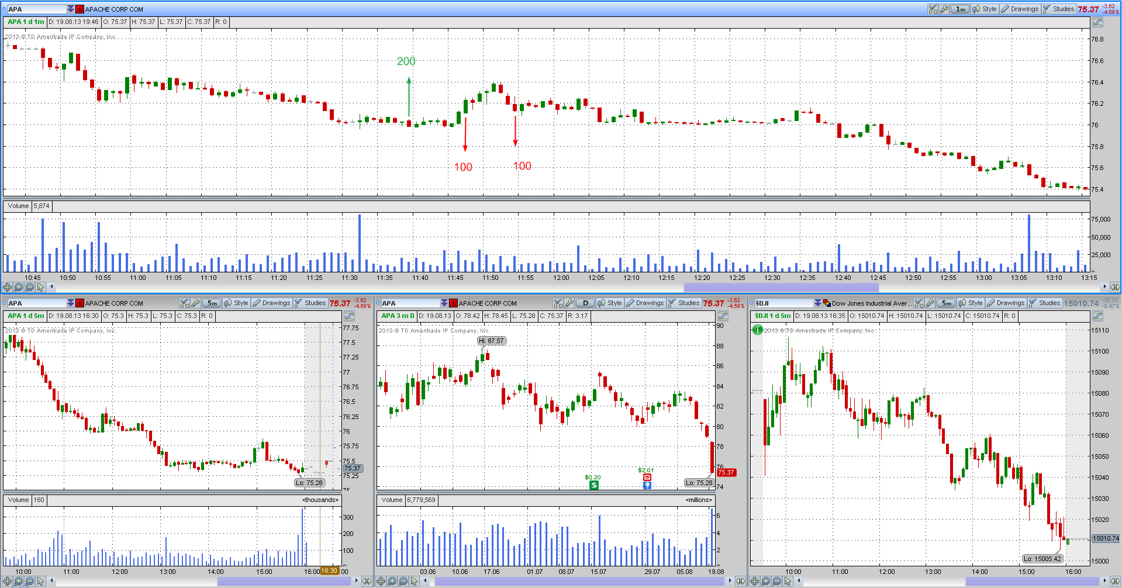
Task: Click the green dividend dollar marker on the daily chart
Action: point(593,485)
